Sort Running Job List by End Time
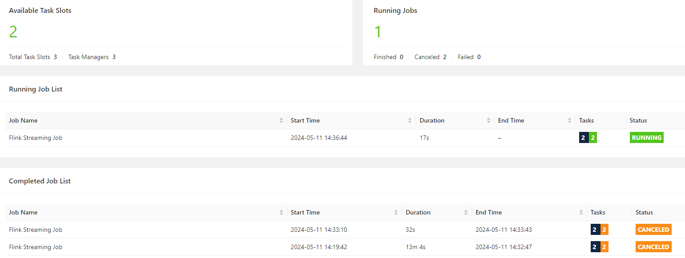Image resolution: width=685 pixels, height=258 pixels. coord(569,120)
